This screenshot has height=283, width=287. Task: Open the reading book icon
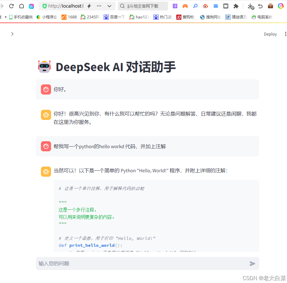[226, 6]
